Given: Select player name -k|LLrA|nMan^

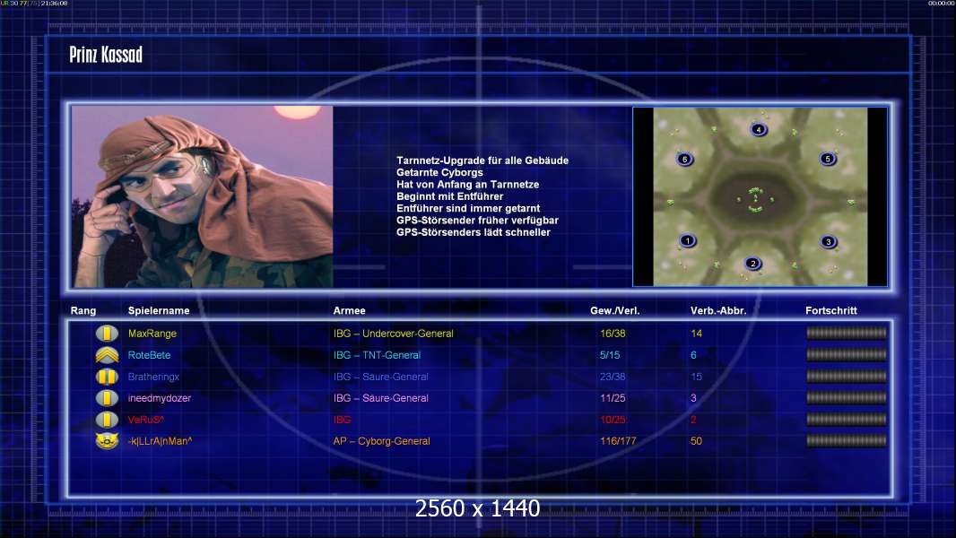Looking at the screenshot, I should [x=161, y=441].
